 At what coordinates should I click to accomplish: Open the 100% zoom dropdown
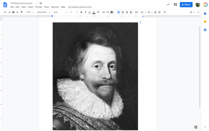[30, 12]
